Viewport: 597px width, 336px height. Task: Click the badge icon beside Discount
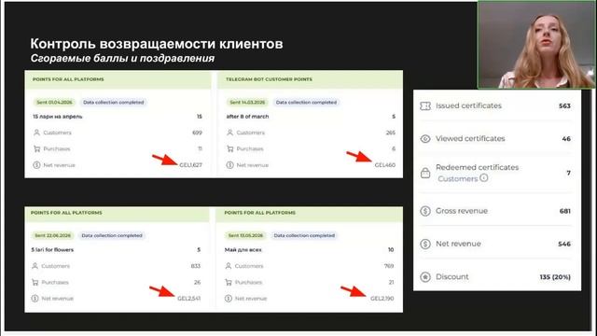pos(425,277)
